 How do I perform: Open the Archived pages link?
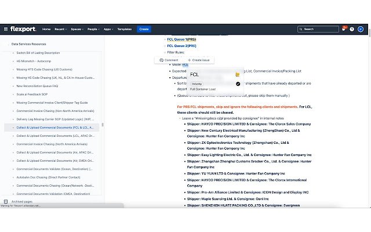click(x=22, y=202)
